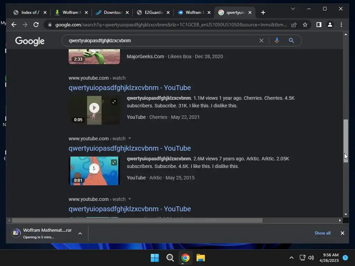This screenshot has width=355, height=266.
Task: Show hidden system tray icons
Action: pos(291,258)
